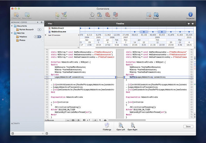Go to previous difference with left arrow

189,24
